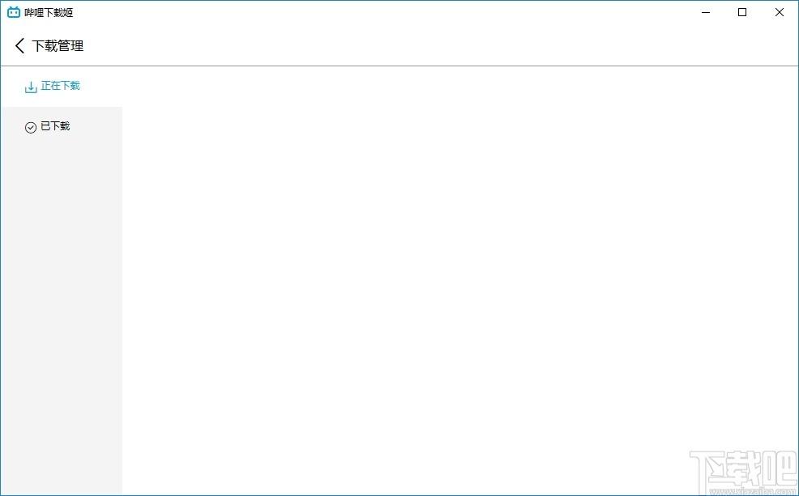This screenshot has height=496, width=799.
Task: Click the Bilibili TV logo in title bar
Action: 14,12
